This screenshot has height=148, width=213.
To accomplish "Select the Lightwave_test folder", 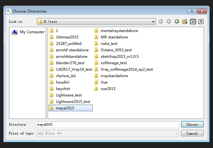I will (x=66, y=95).
